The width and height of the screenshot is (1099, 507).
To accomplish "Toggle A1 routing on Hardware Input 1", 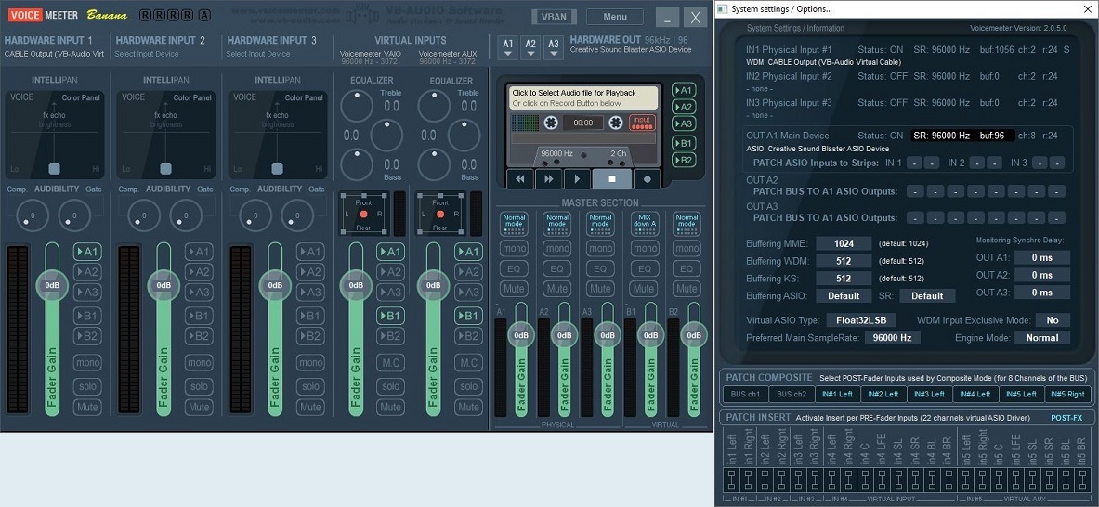I will coord(88,252).
